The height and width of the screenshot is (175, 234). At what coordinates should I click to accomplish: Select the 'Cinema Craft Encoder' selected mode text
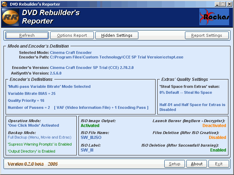71,52
